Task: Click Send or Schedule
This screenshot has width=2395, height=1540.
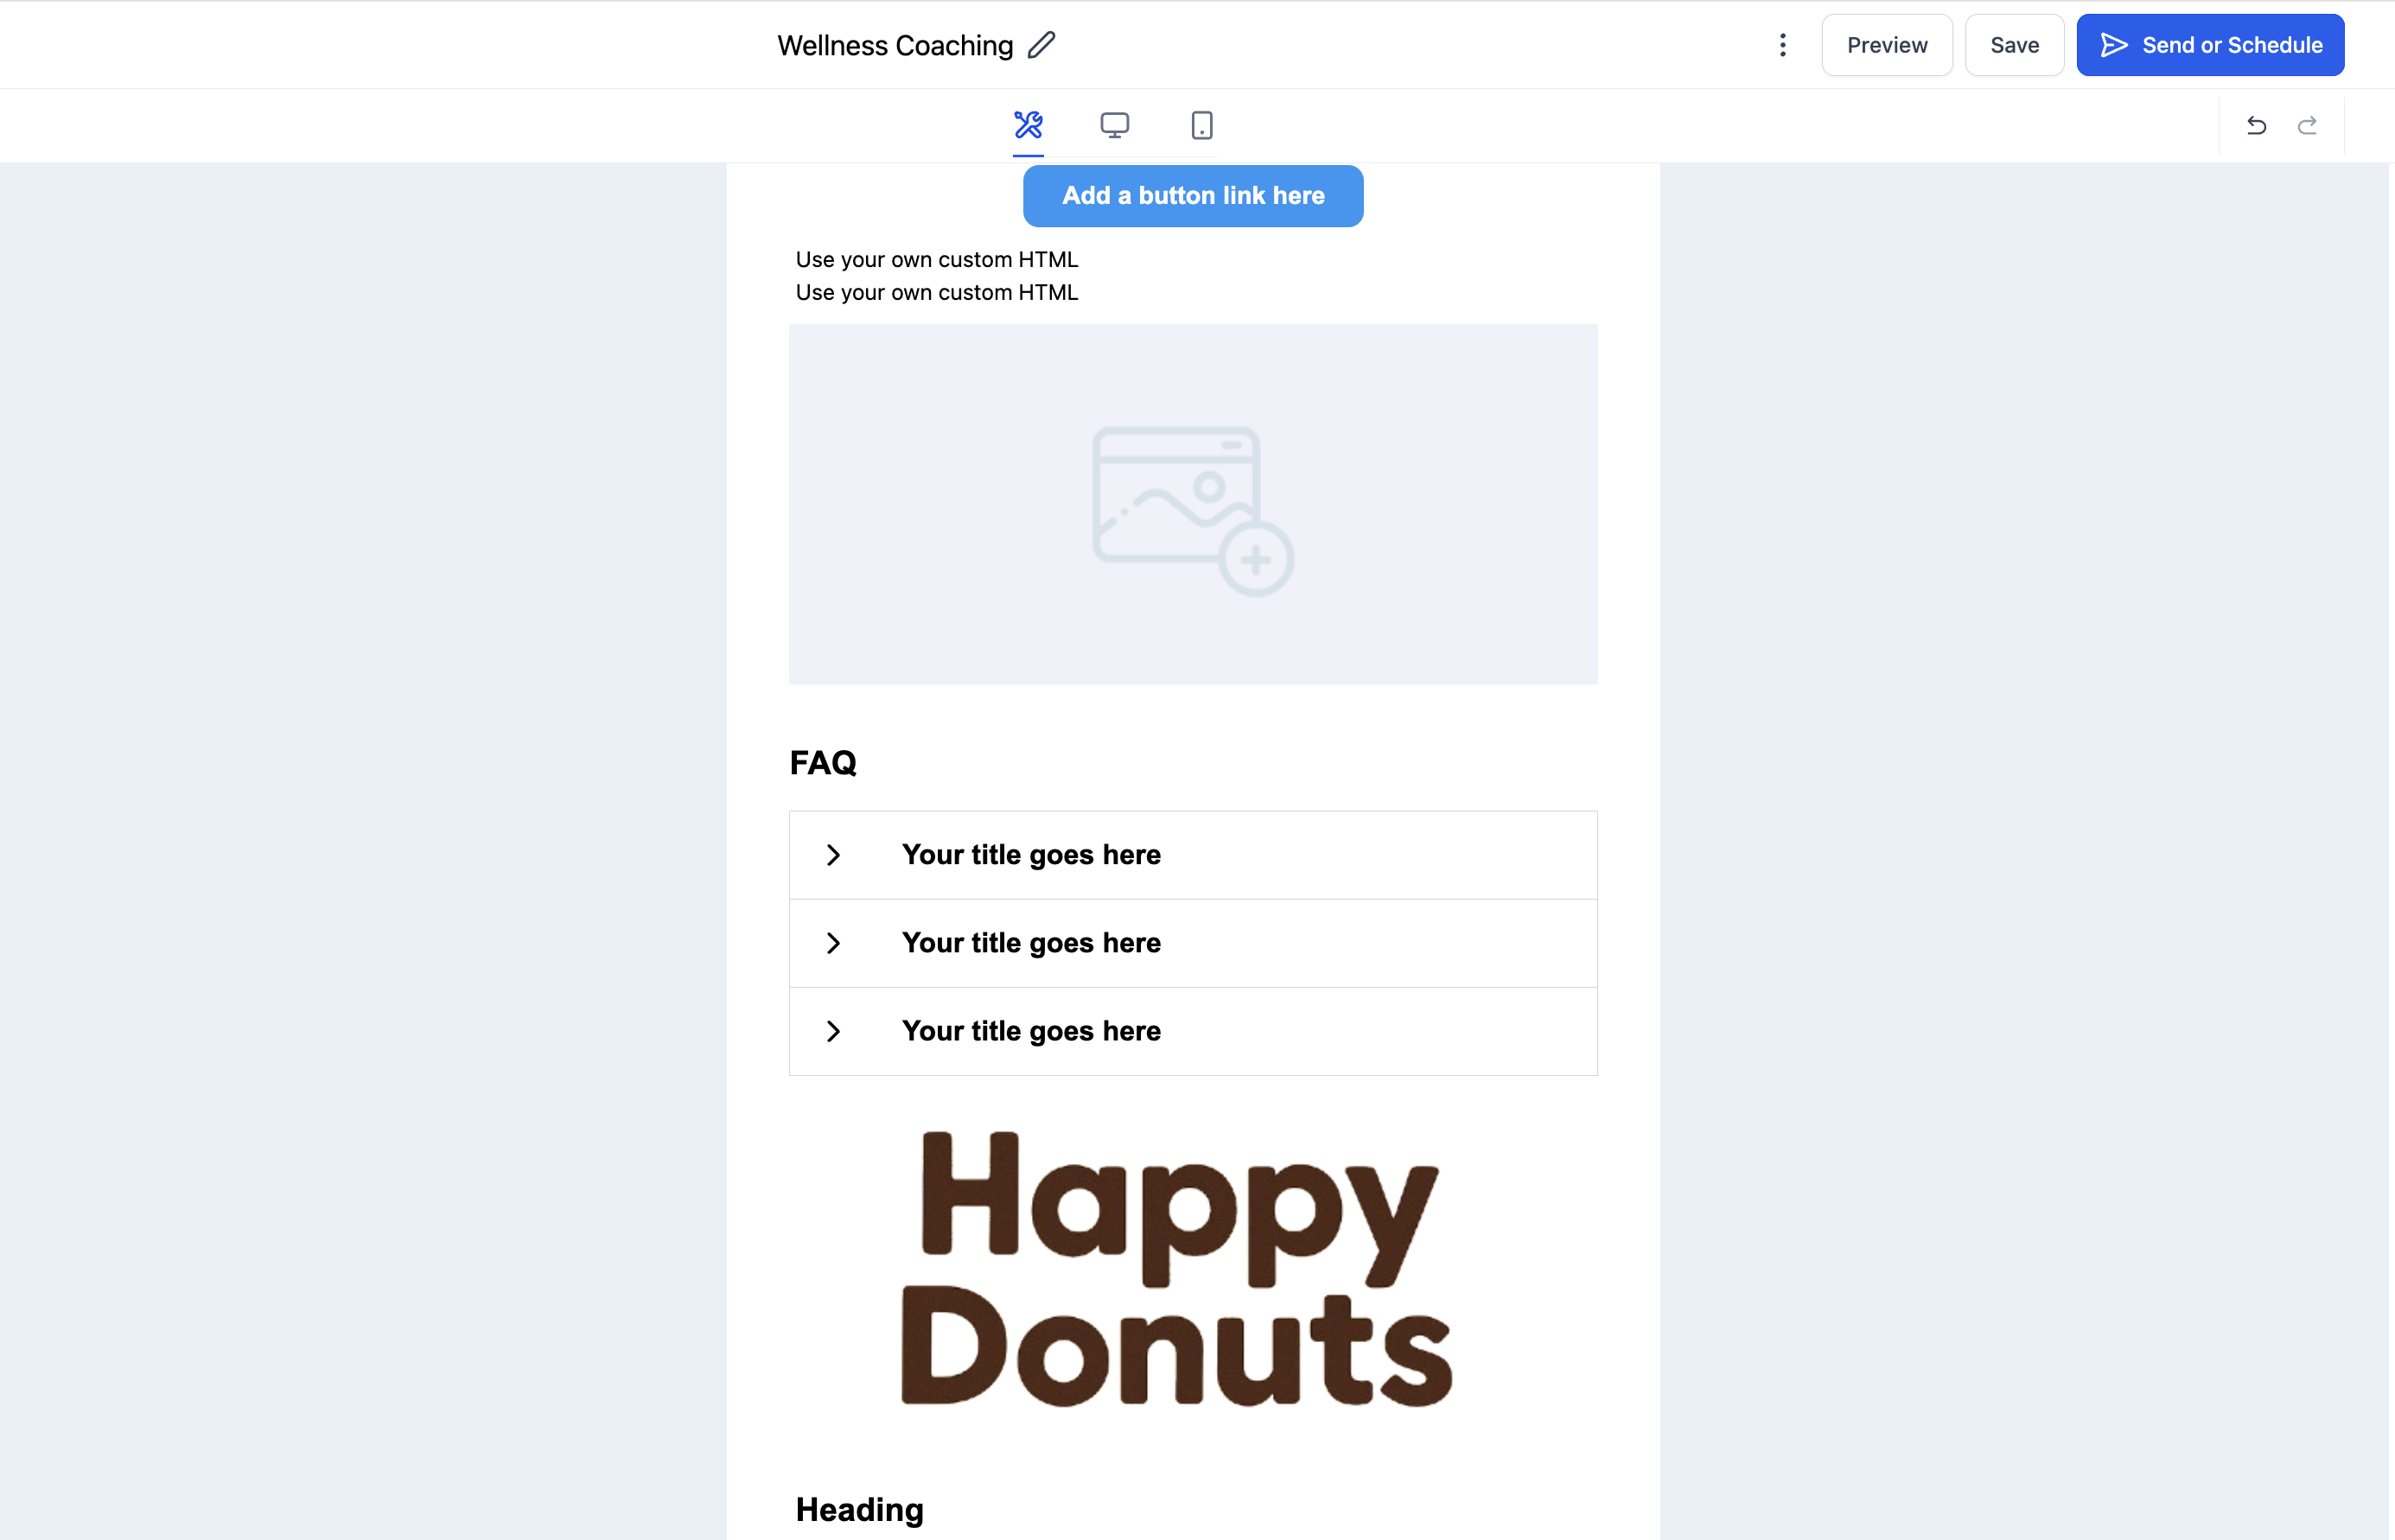Action: (x=2210, y=45)
